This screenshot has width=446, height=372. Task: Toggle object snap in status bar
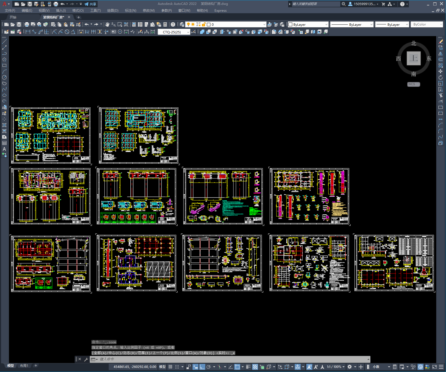pyautogui.click(x=237, y=367)
